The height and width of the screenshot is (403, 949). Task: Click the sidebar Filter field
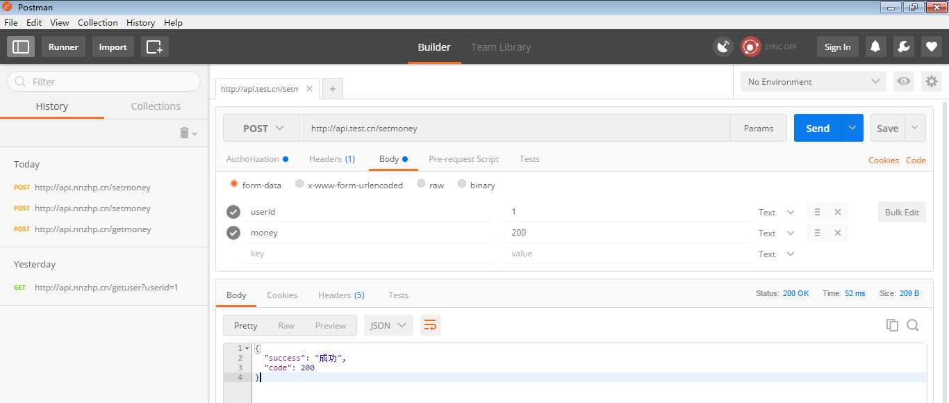click(x=104, y=81)
